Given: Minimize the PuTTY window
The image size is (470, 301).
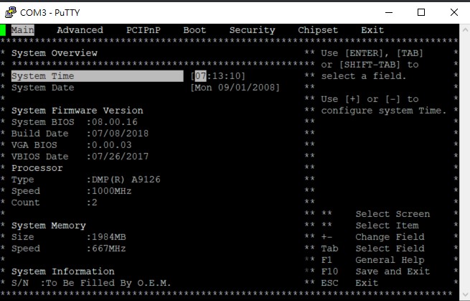Looking at the screenshot, I should click(389, 12).
